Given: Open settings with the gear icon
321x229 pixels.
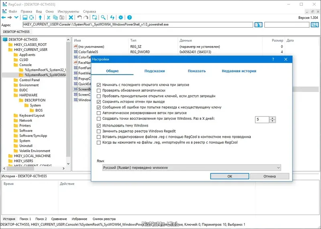Looking at the screenshot, I should (x=121, y=18).
